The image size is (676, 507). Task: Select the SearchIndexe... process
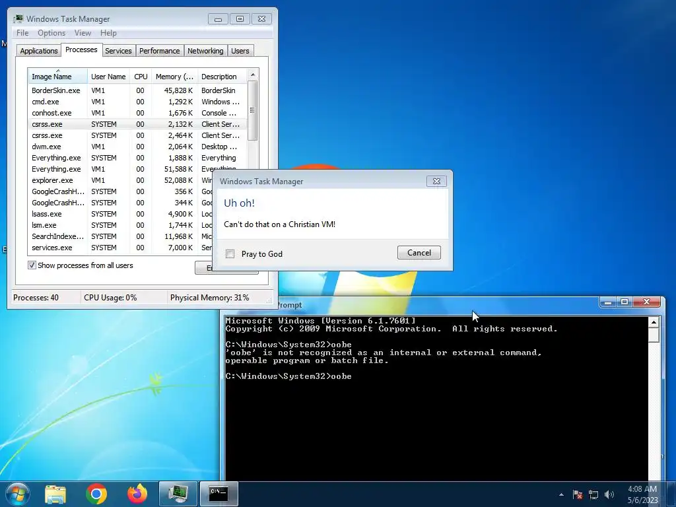click(x=121, y=236)
